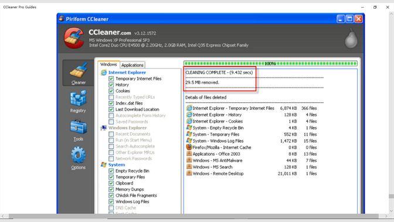Click icon beside System - Temporary Files result
394x222 pixels.
coord(189,134)
